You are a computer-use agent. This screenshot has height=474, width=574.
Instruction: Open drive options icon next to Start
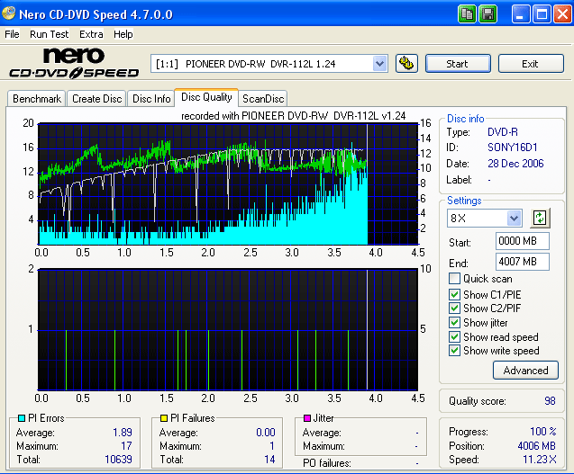pos(406,64)
